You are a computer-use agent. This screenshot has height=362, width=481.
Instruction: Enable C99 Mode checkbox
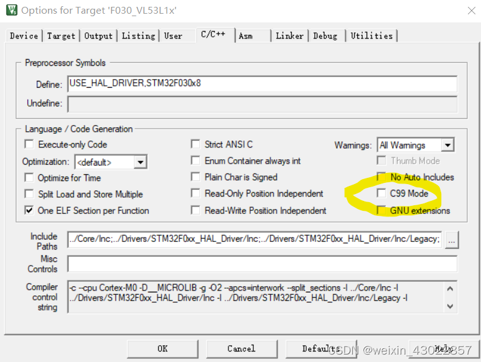[381, 193]
